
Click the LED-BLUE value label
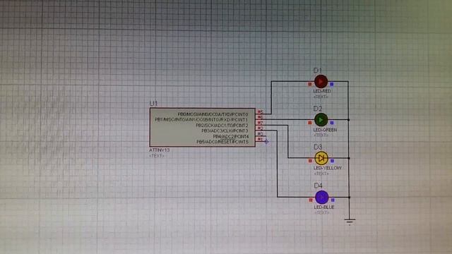click(x=324, y=207)
